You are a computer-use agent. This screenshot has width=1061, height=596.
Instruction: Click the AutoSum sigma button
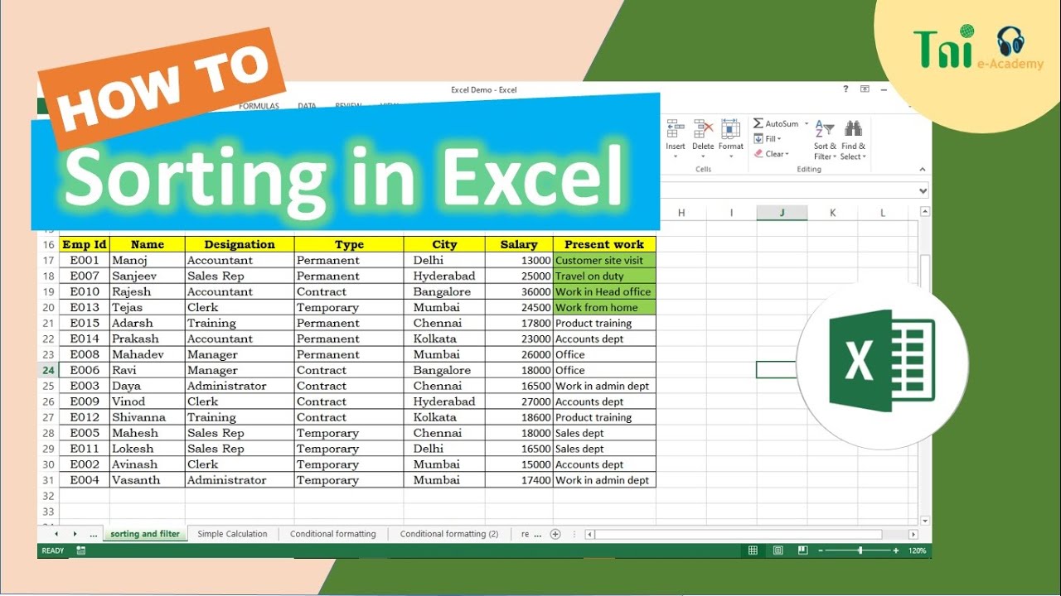[758, 123]
